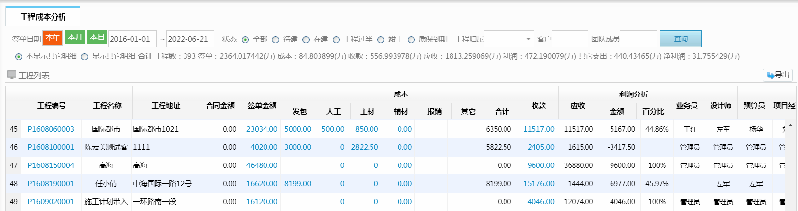Open project link P1608060003
The image size is (798, 211).
(51, 129)
